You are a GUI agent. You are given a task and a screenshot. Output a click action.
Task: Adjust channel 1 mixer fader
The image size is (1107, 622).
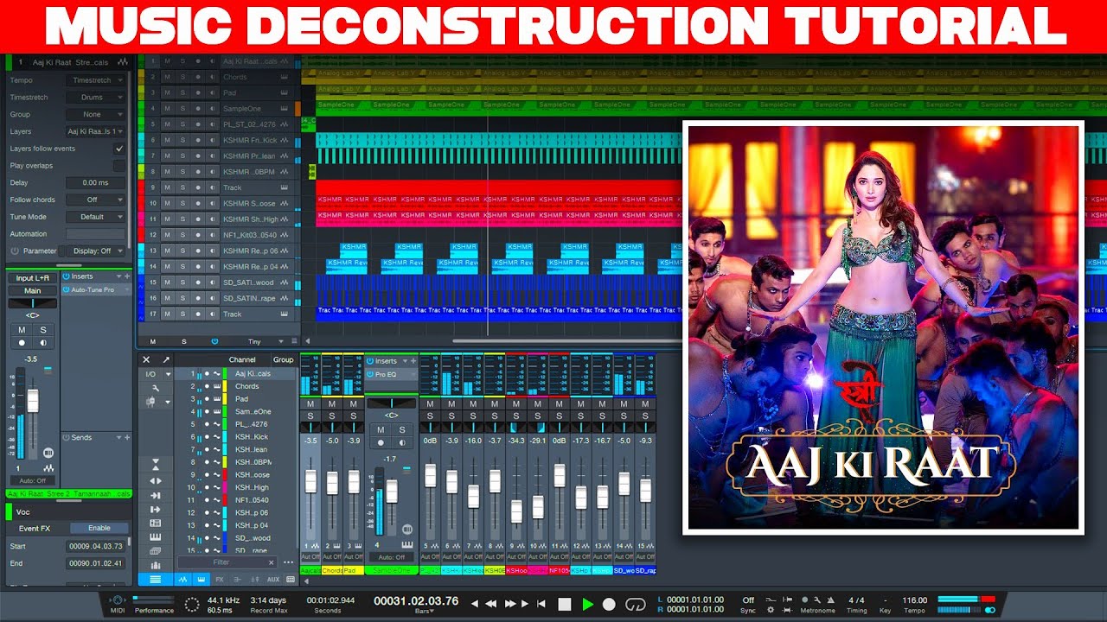pos(310,481)
